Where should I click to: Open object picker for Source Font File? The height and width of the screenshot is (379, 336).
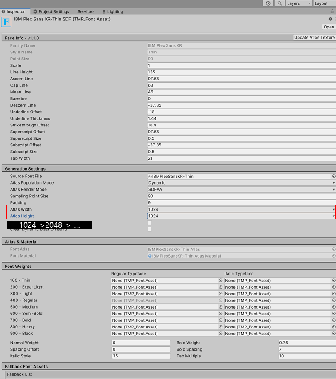tap(333, 176)
